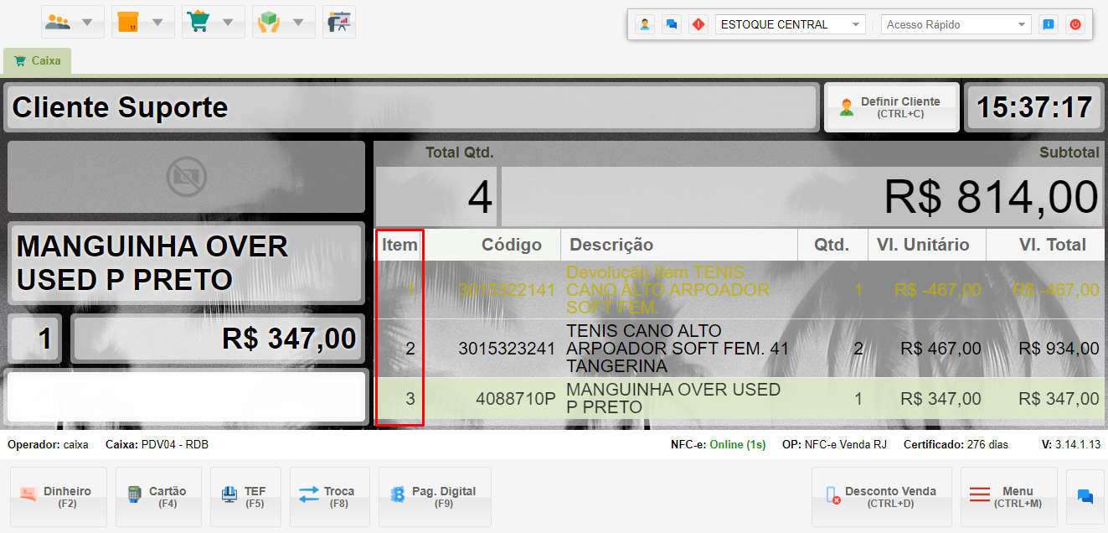Choose Cartão (F4) payment
1108x533 pixels.
coord(157,496)
